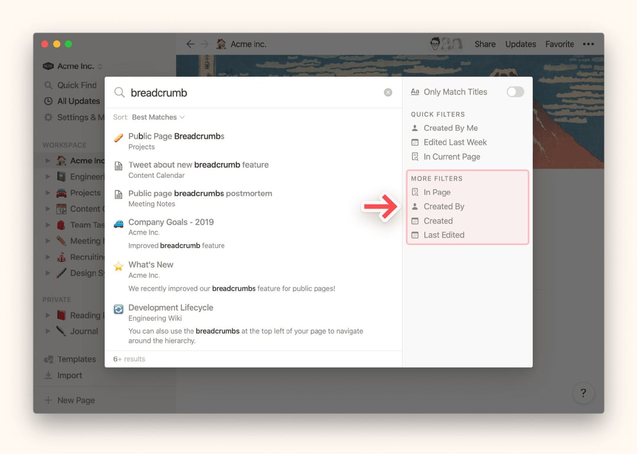Open the Sort: Best Matches dropdown
Viewport: 637px width, 454px height.
(x=158, y=117)
